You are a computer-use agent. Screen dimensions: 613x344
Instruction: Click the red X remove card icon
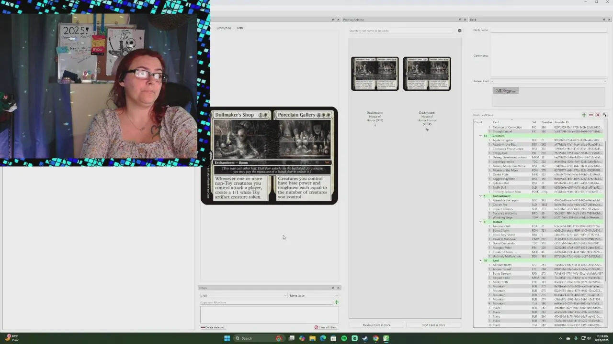pos(598,115)
